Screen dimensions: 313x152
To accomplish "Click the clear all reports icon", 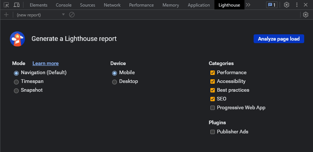I will point(72,15).
